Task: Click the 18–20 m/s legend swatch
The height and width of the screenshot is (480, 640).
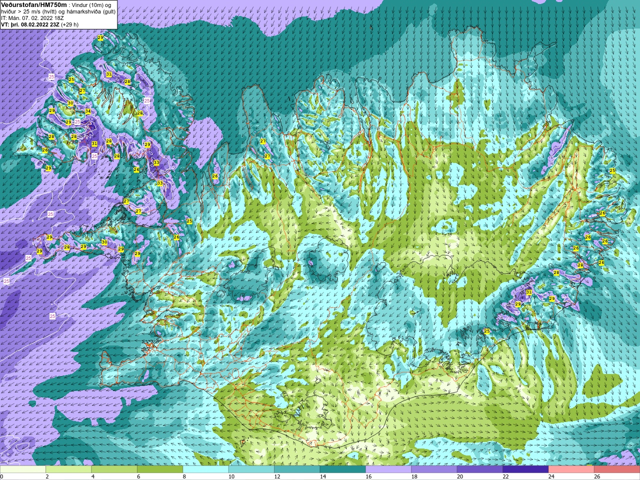Action: [434, 469]
